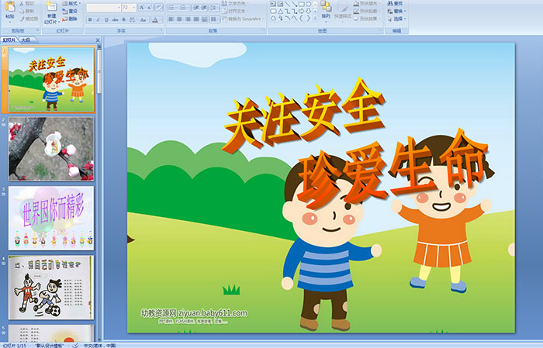Click the increase font size icon

[140, 7]
